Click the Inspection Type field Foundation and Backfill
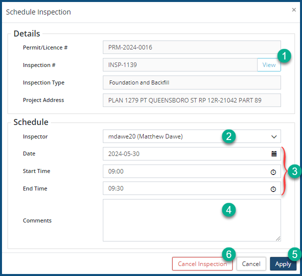 (192, 82)
